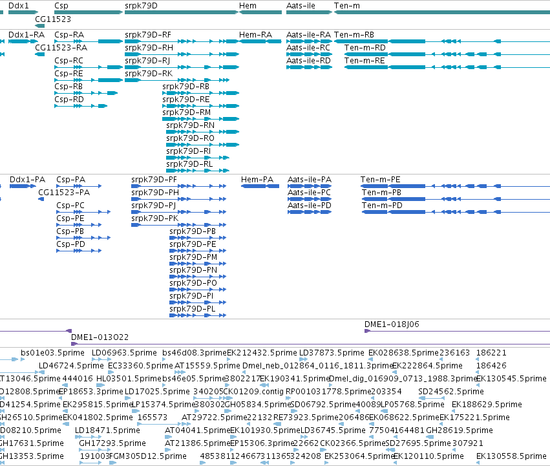The height and width of the screenshot is (466, 550).
Task: Click the Aats-ile gene label
Action: 301,6
